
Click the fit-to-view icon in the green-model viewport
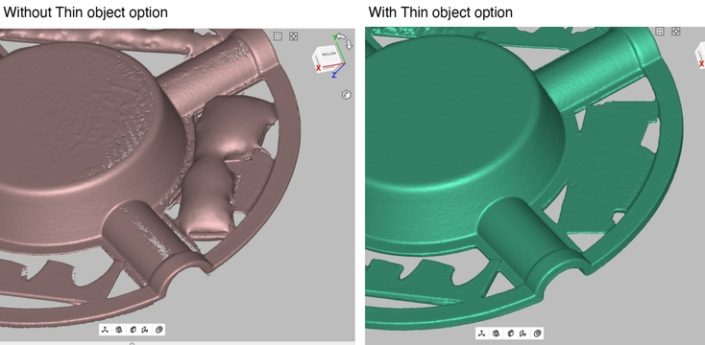pyautogui.click(x=675, y=31)
